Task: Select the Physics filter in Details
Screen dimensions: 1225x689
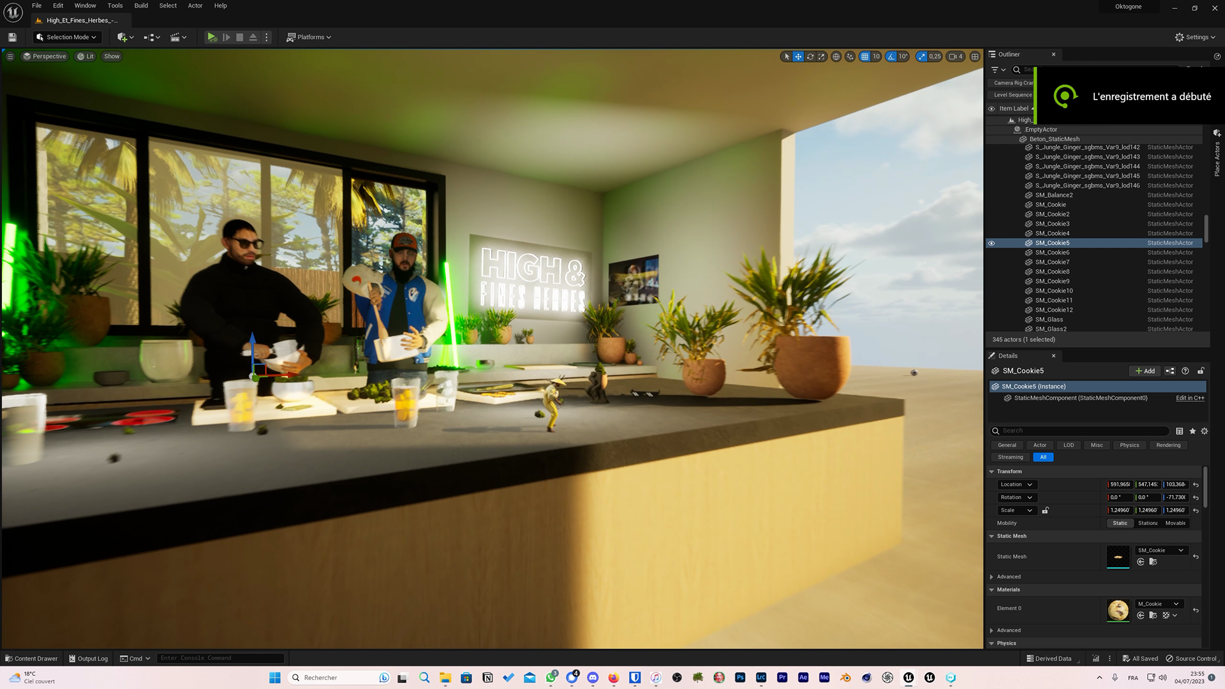Action: [x=1129, y=445]
